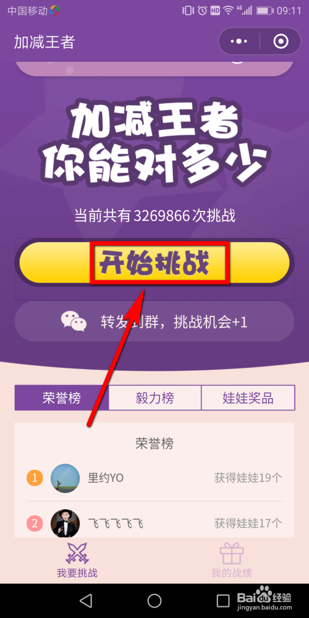
Task: Tap the WeChat icon on share button
Action: [x=74, y=321]
